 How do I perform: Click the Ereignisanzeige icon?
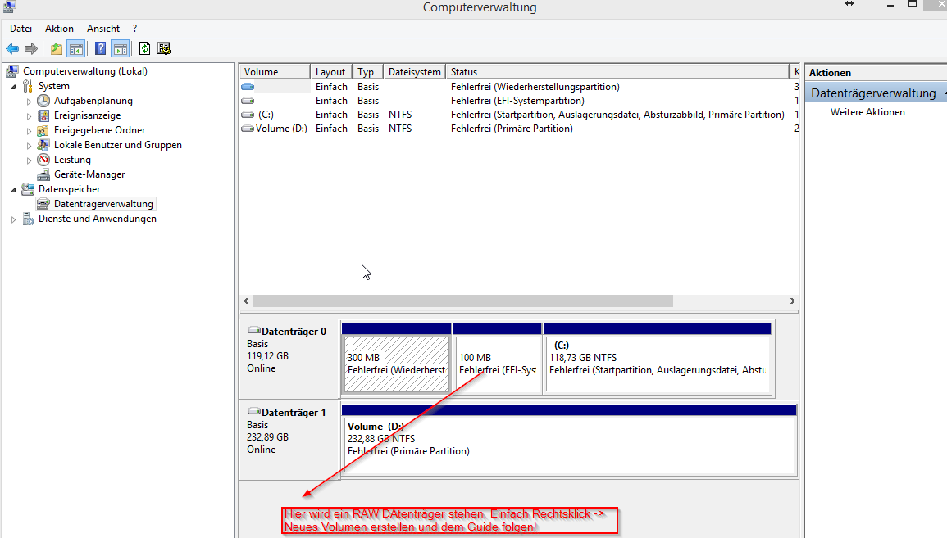click(x=43, y=115)
